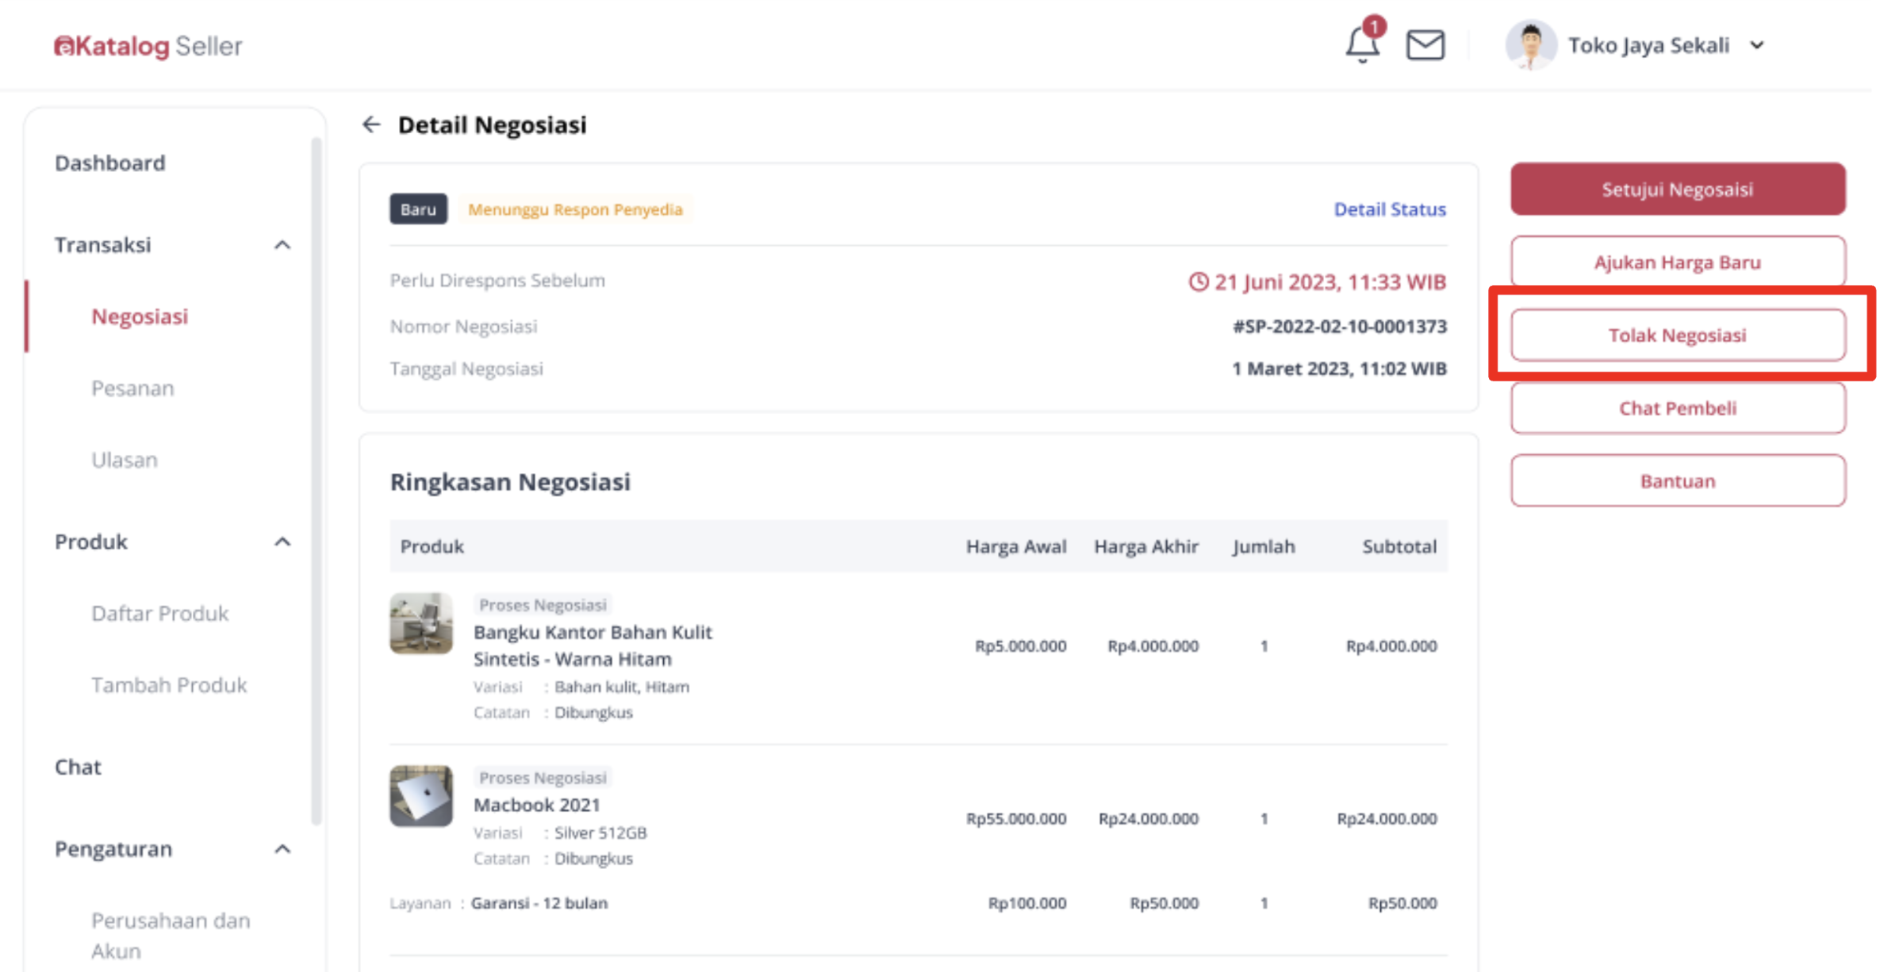Select Negosiasi in sidebar
This screenshot has width=1880, height=972.
pos(140,316)
